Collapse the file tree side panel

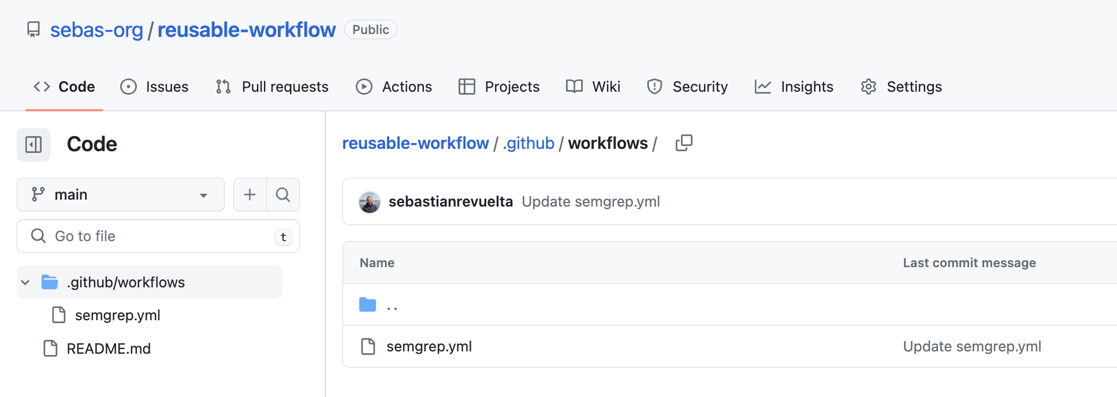(33, 144)
